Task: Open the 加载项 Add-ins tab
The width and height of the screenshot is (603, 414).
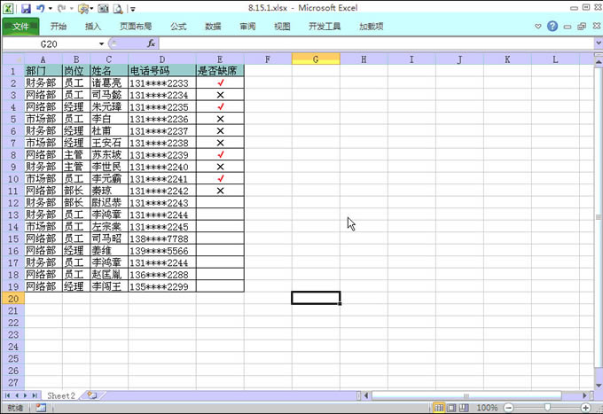Action: (x=371, y=26)
